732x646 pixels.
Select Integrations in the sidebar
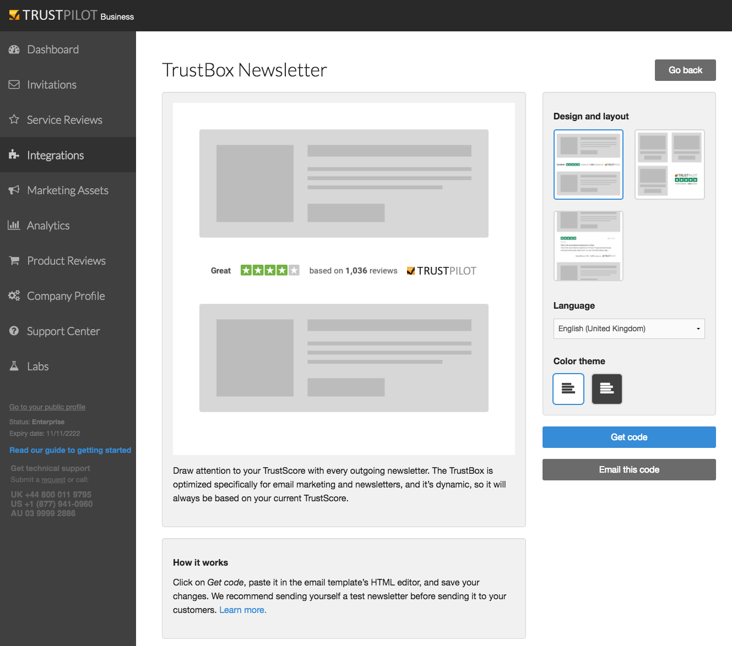(68, 155)
